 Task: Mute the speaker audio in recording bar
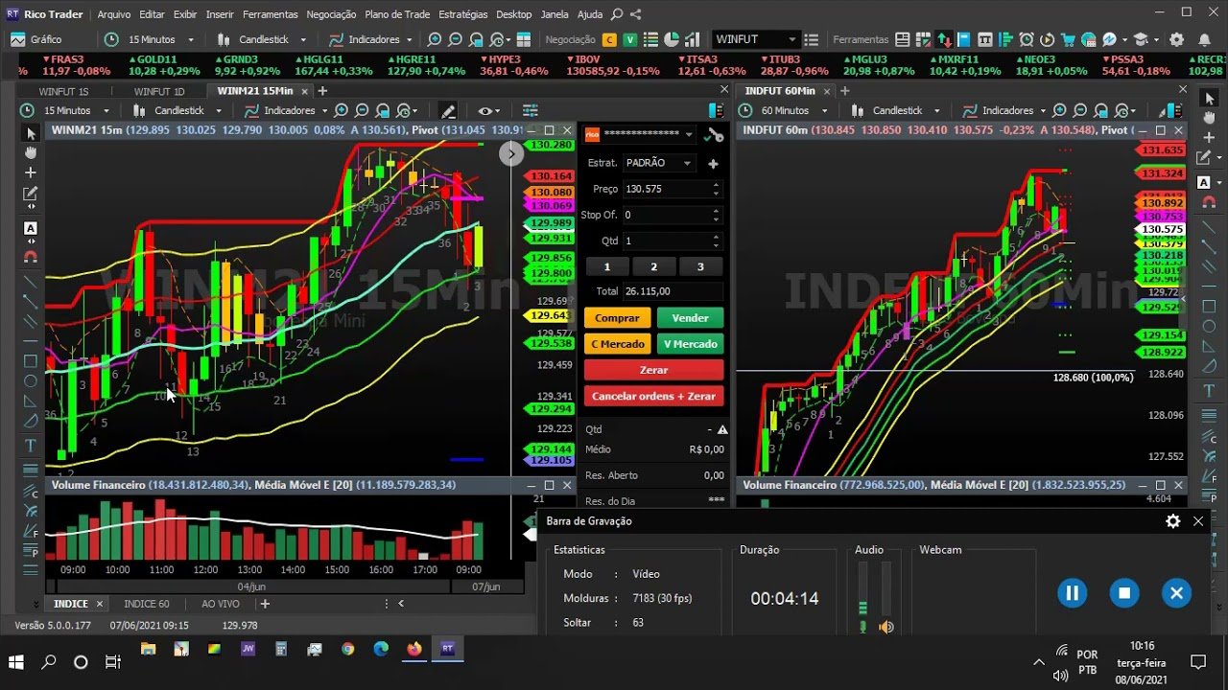point(886,627)
